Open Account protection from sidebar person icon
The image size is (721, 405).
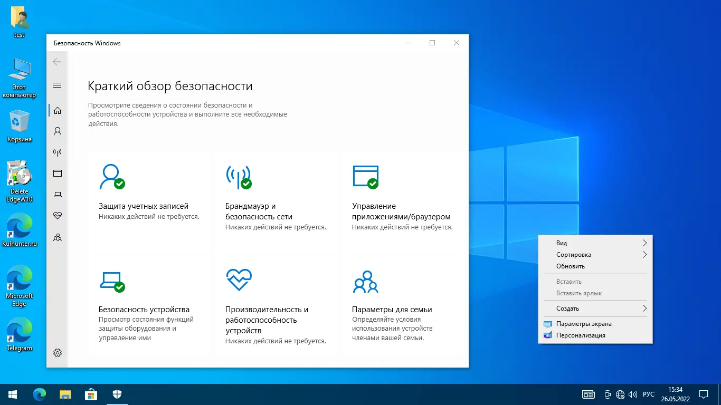point(58,131)
